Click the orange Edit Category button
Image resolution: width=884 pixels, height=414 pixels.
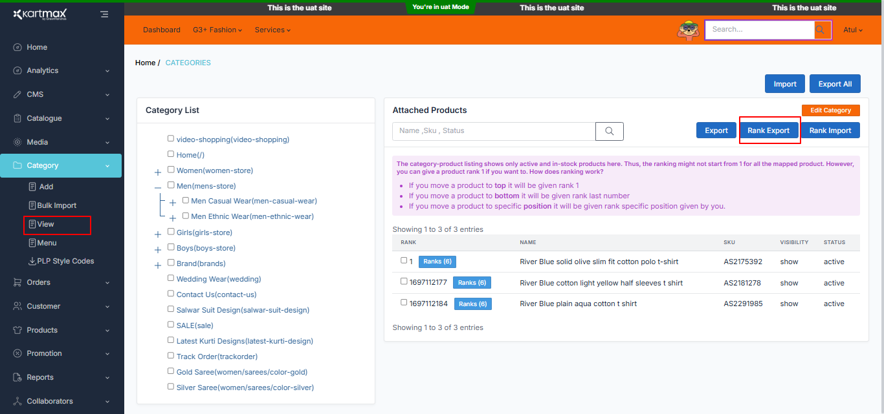[x=830, y=110]
